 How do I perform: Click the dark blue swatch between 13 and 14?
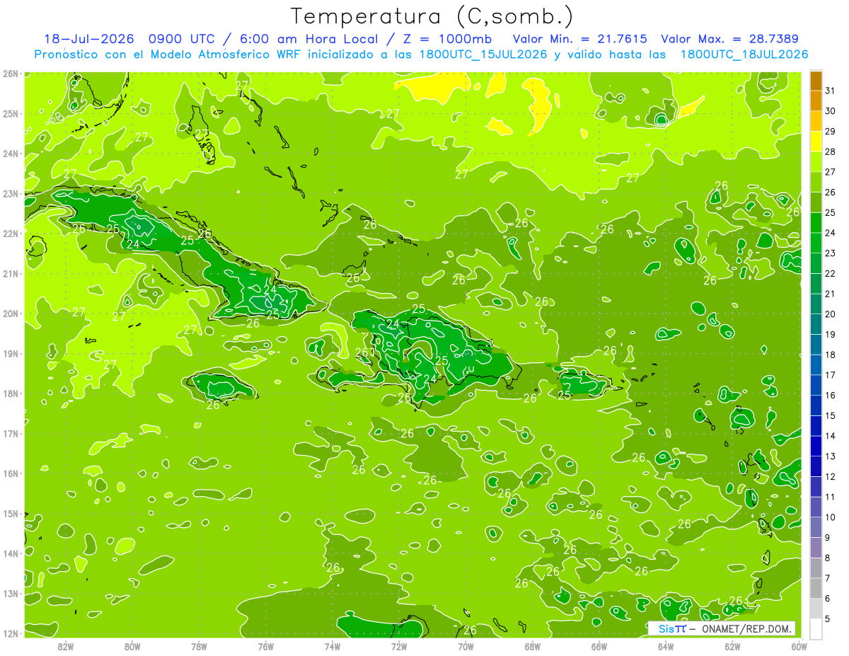[815, 446]
